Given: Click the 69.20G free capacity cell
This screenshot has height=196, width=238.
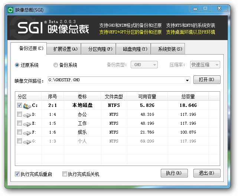Looking at the screenshot, I should click(x=147, y=141).
